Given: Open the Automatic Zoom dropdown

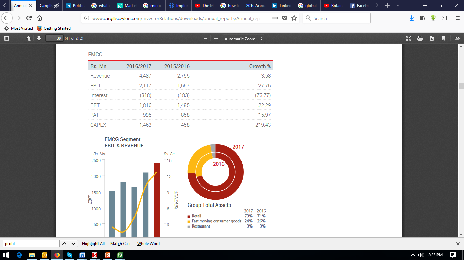Looking at the screenshot, I should 243,39.
